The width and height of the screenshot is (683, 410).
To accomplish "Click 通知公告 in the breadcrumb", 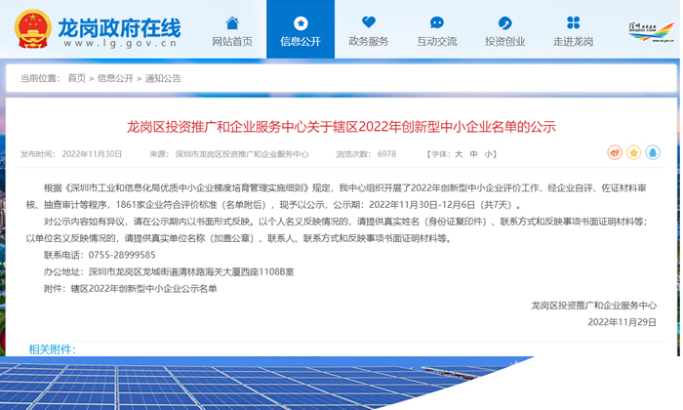I will click(163, 78).
